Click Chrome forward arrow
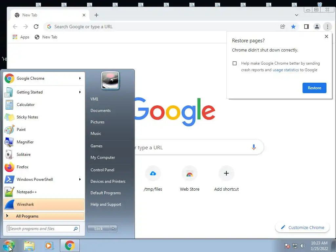The height and width of the screenshot is (252, 336). pos(26,27)
